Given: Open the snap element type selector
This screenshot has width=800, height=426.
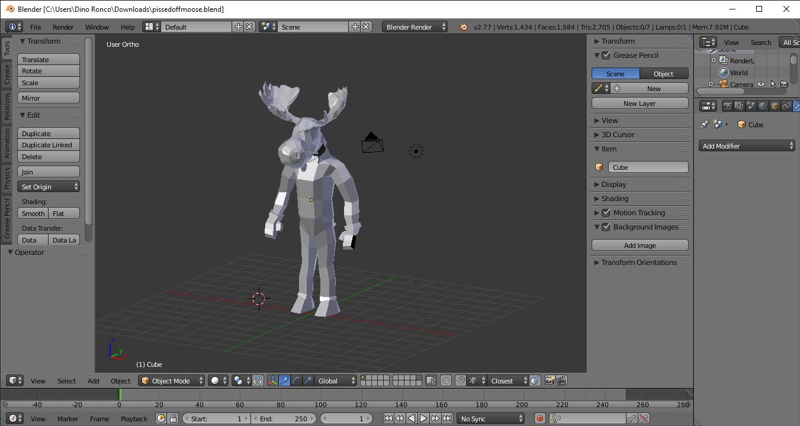Looking at the screenshot, I should (476, 380).
